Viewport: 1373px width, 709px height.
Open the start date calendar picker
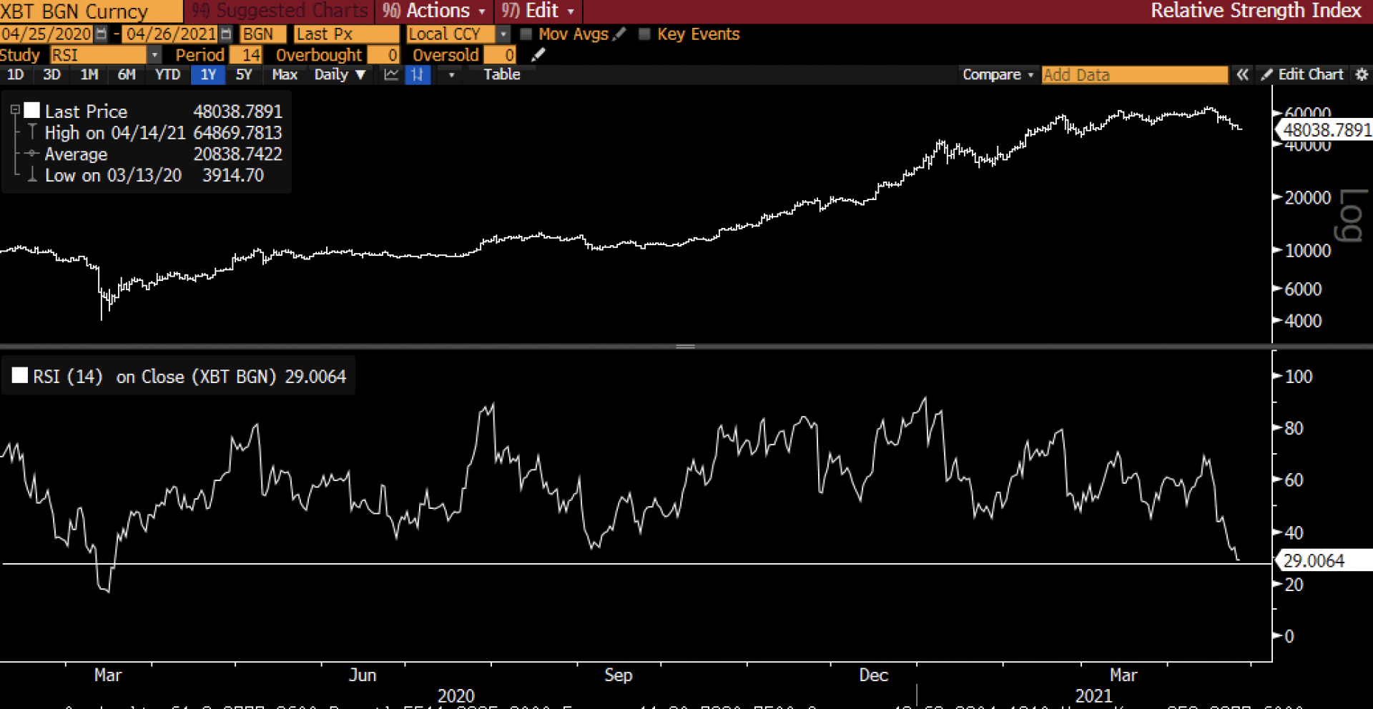tap(101, 34)
